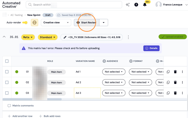188x118 pixels.
Task: Check the checkbox for row 01
Action: (x=7, y=72)
